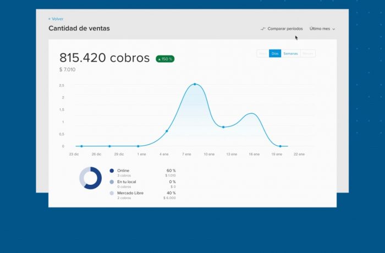The height and width of the screenshot is (253, 385).
Task: Click the 0 % En tu local percentage
Action: pos(172,182)
